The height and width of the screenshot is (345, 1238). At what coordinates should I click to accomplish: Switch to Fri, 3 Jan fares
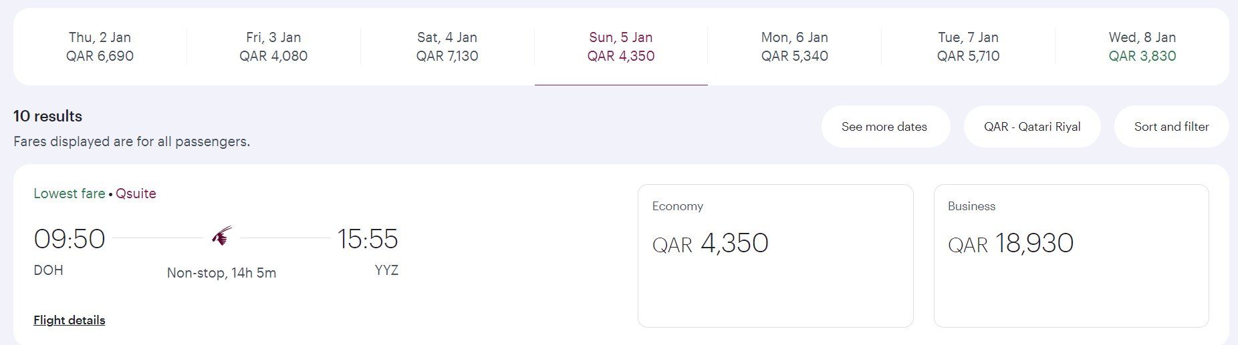point(273,47)
